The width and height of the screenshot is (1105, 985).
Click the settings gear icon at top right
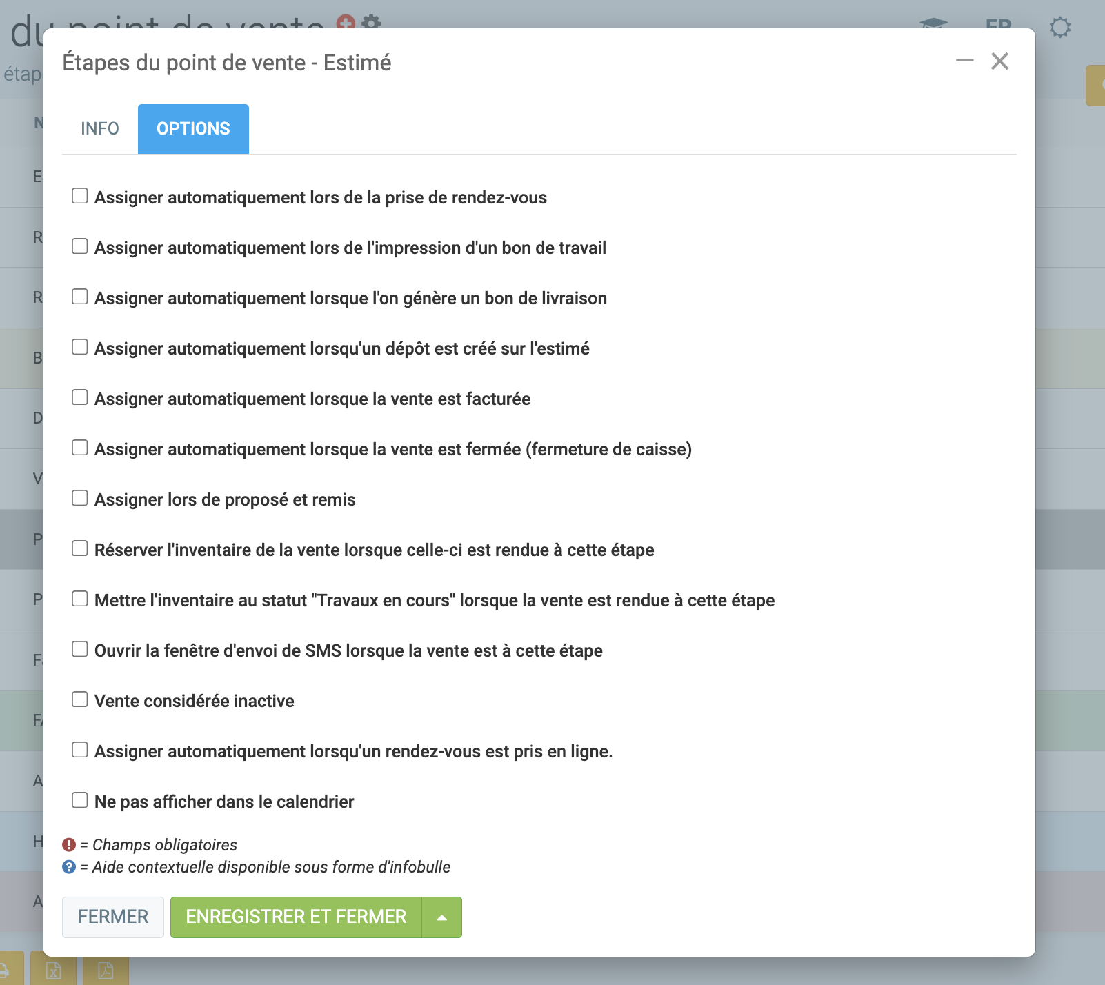[1059, 28]
